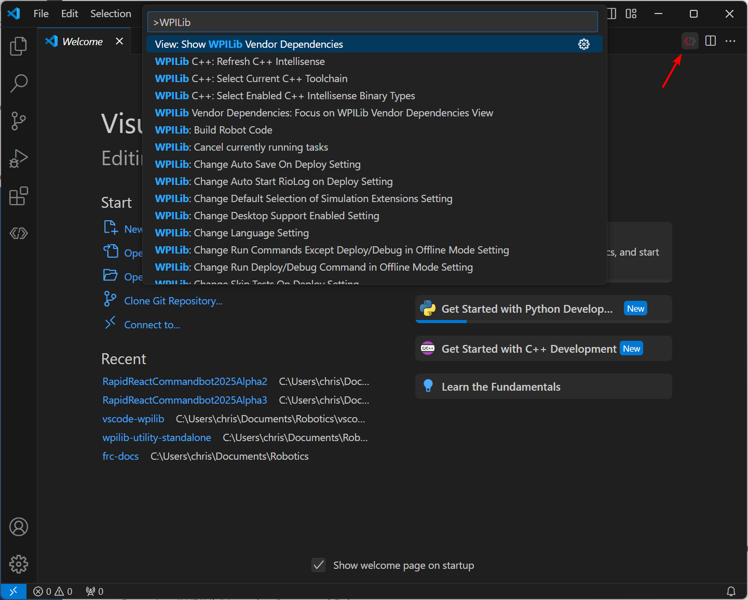
Task: Select WPILib: Build Robot Code command
Action: [x=213, y=130]
